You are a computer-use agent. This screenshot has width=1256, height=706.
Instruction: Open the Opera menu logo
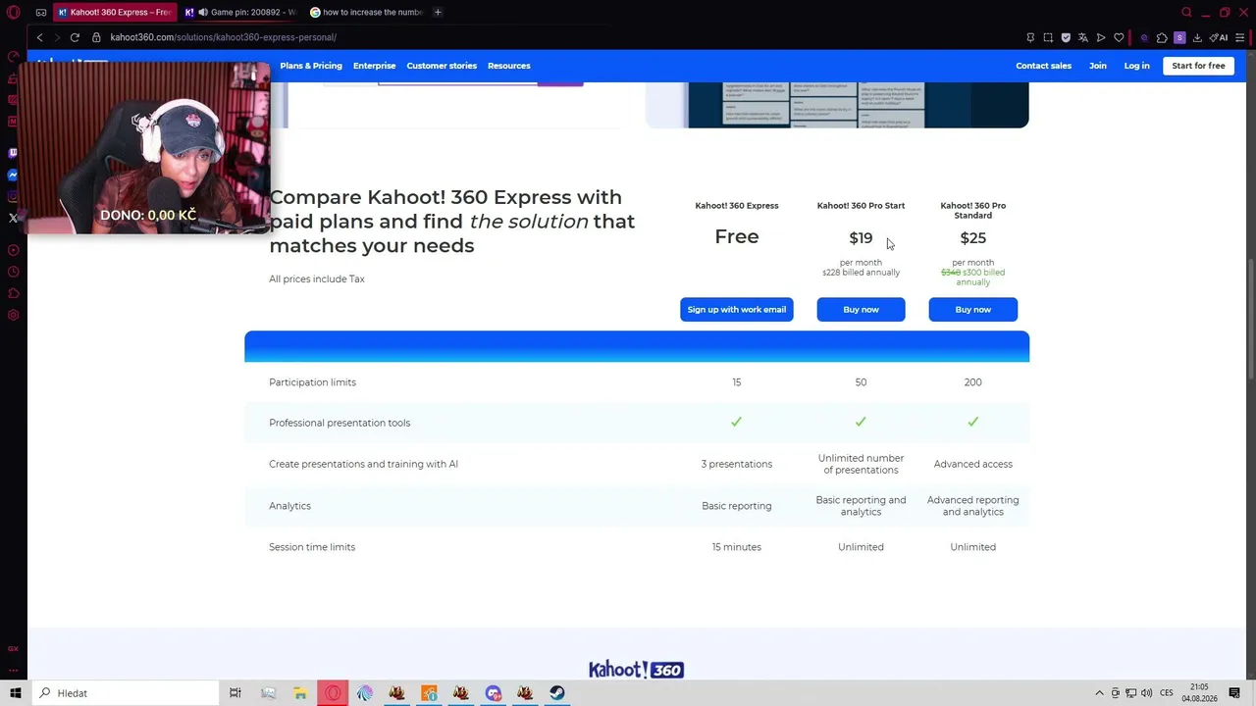click(x=14, y=13)
